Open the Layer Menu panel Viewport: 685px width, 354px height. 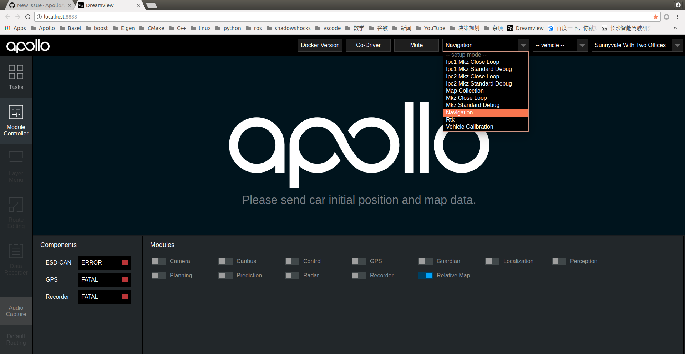click(16, 166)
